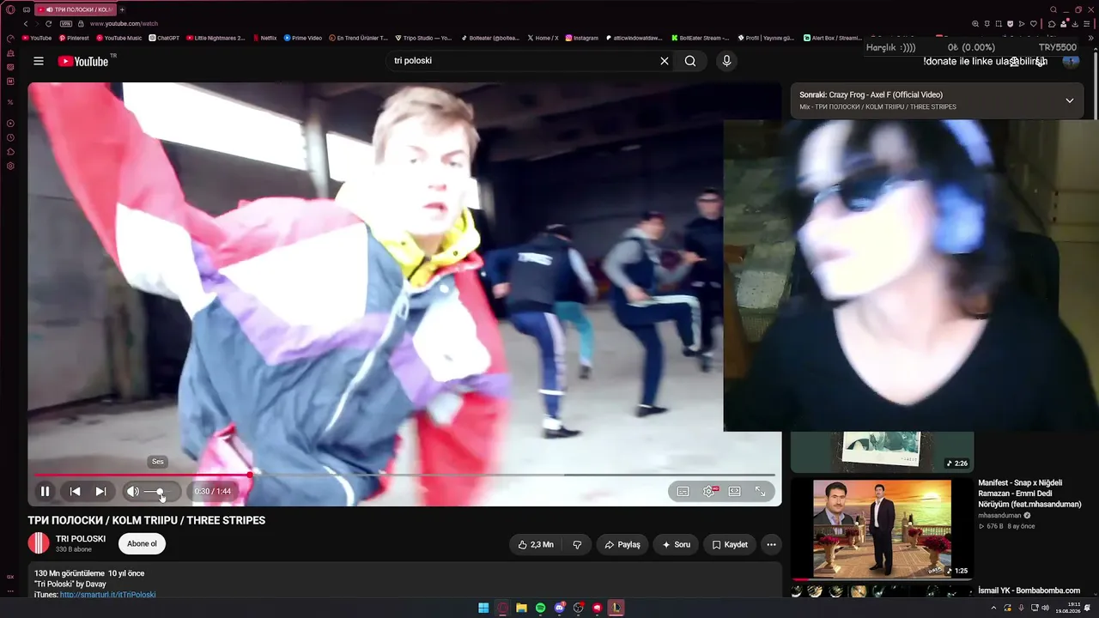Open Discord from taskbar
The image size is (1099, 618).
[x=559, y=608]
